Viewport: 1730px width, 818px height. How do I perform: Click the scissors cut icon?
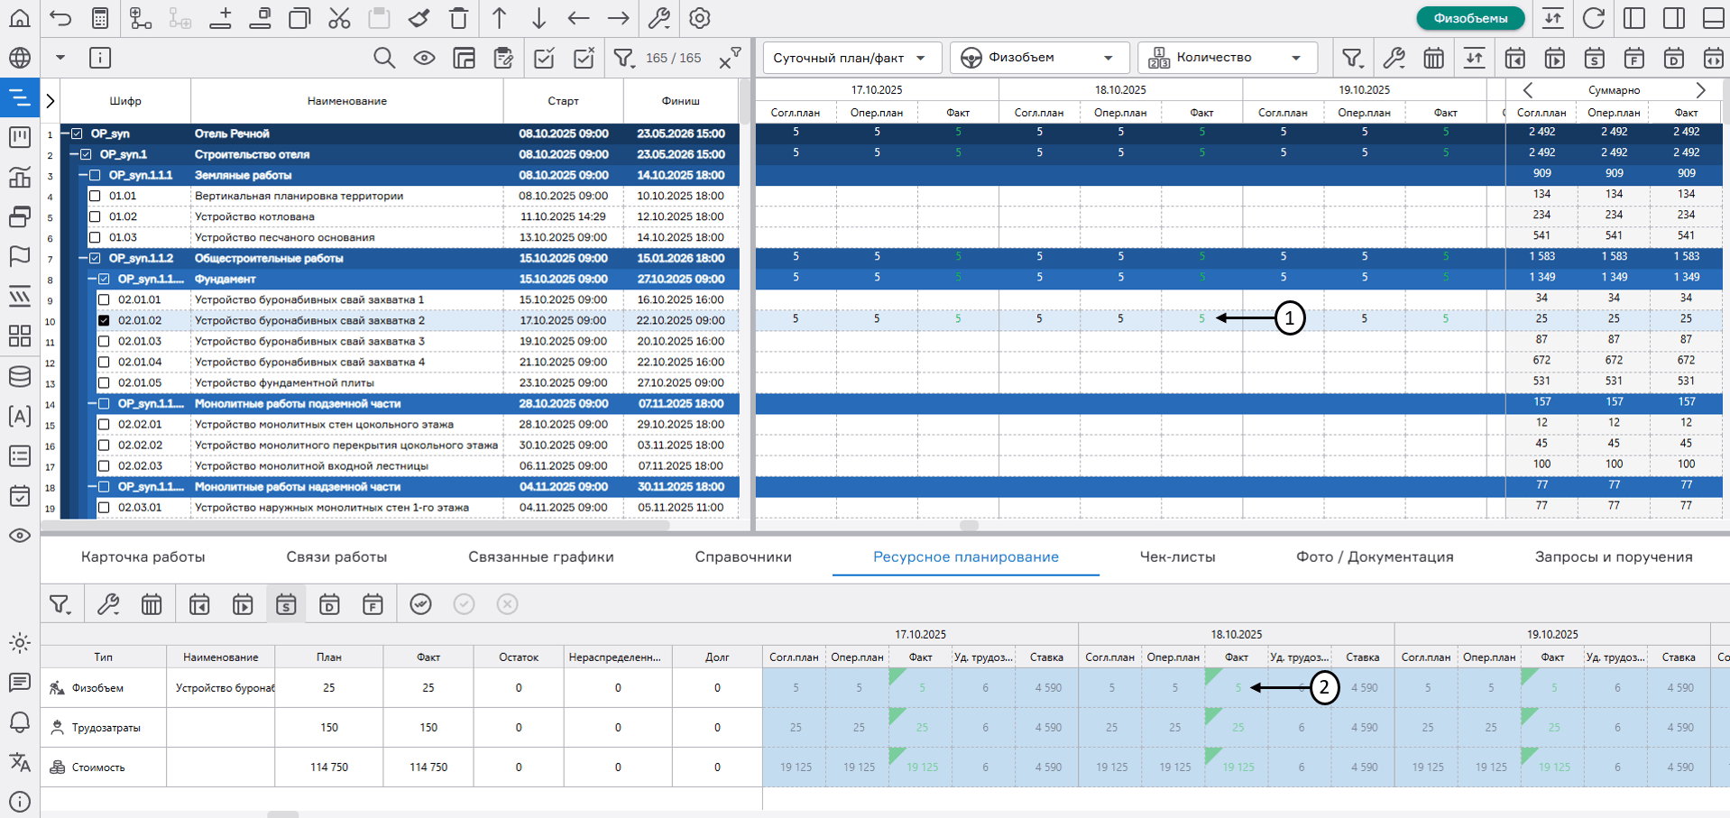339,18
